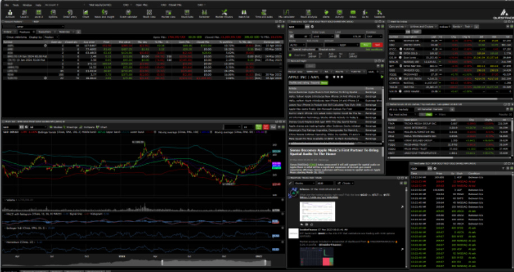The height and width of the screenshot is (272, 514).
Task: Open the Time and sales tool
Action: pyautogui.click(x=264, y=14)
